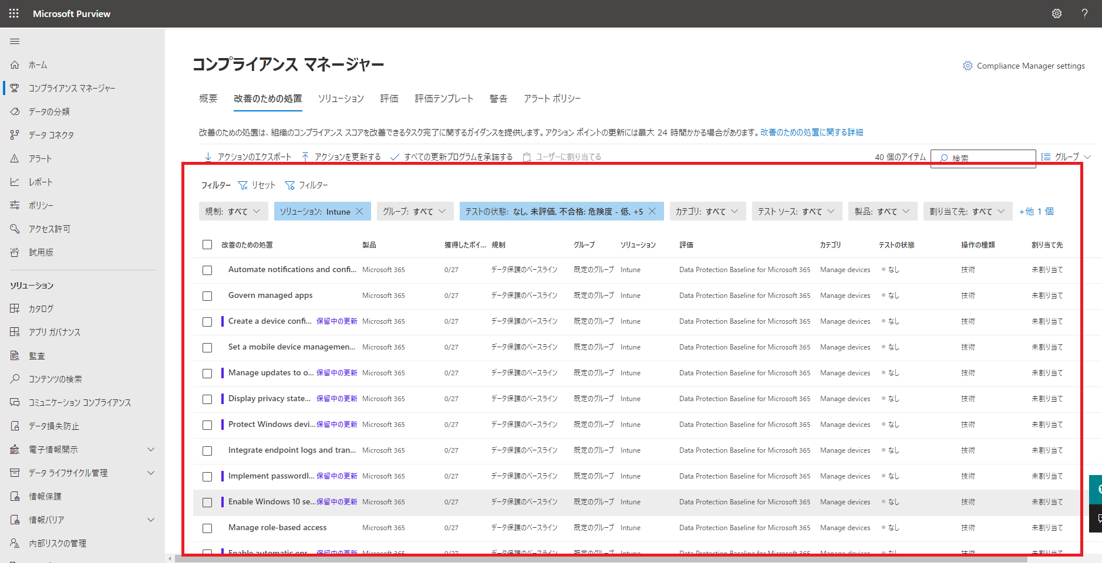Expand 情報バリア in the sidebar
1102x563 pixels.
[151, 520]
